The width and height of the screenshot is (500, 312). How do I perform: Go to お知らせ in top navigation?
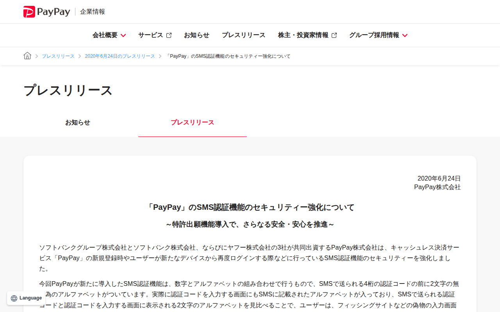pos(196,35)
